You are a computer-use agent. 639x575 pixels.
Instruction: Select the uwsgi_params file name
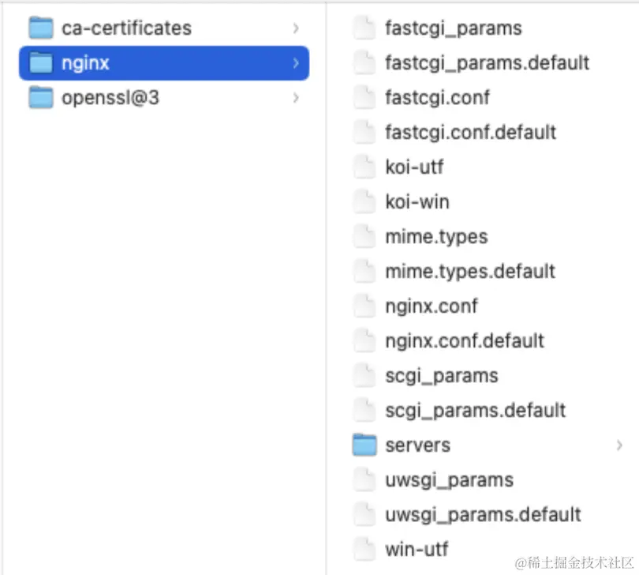(449, 480)
